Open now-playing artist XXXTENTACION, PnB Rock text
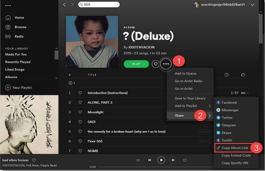The image size is (265, 171). (x=30, y=165)
